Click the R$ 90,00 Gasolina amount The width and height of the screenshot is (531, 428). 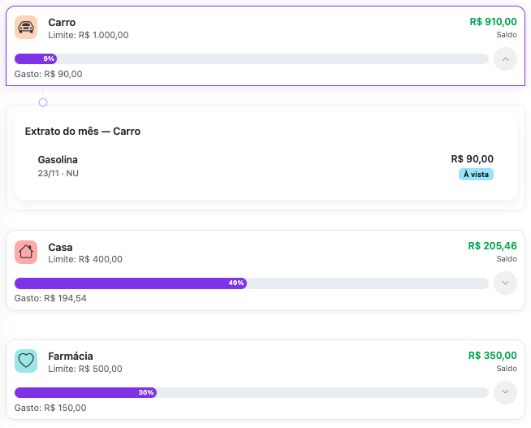[472, 159]
